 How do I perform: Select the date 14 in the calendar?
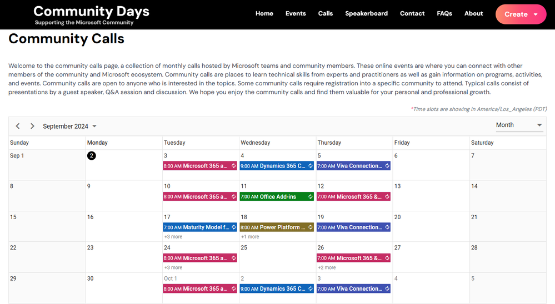point(474,186)
